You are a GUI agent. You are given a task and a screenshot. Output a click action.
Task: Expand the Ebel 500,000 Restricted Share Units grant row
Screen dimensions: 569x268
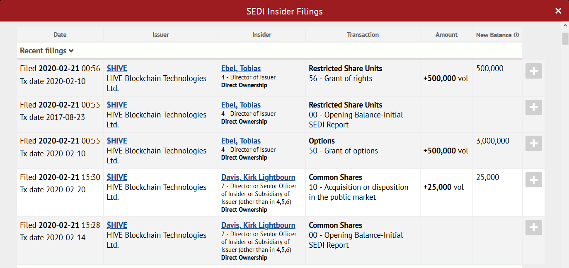point(534,71)
